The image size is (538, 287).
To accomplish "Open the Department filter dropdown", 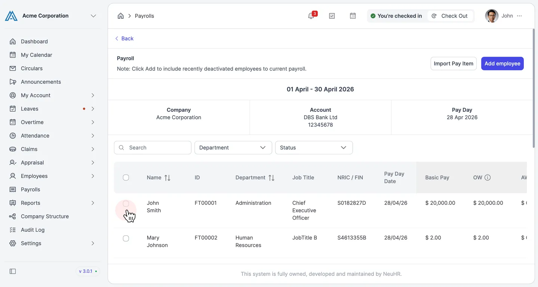I will [x=233, y=148].
